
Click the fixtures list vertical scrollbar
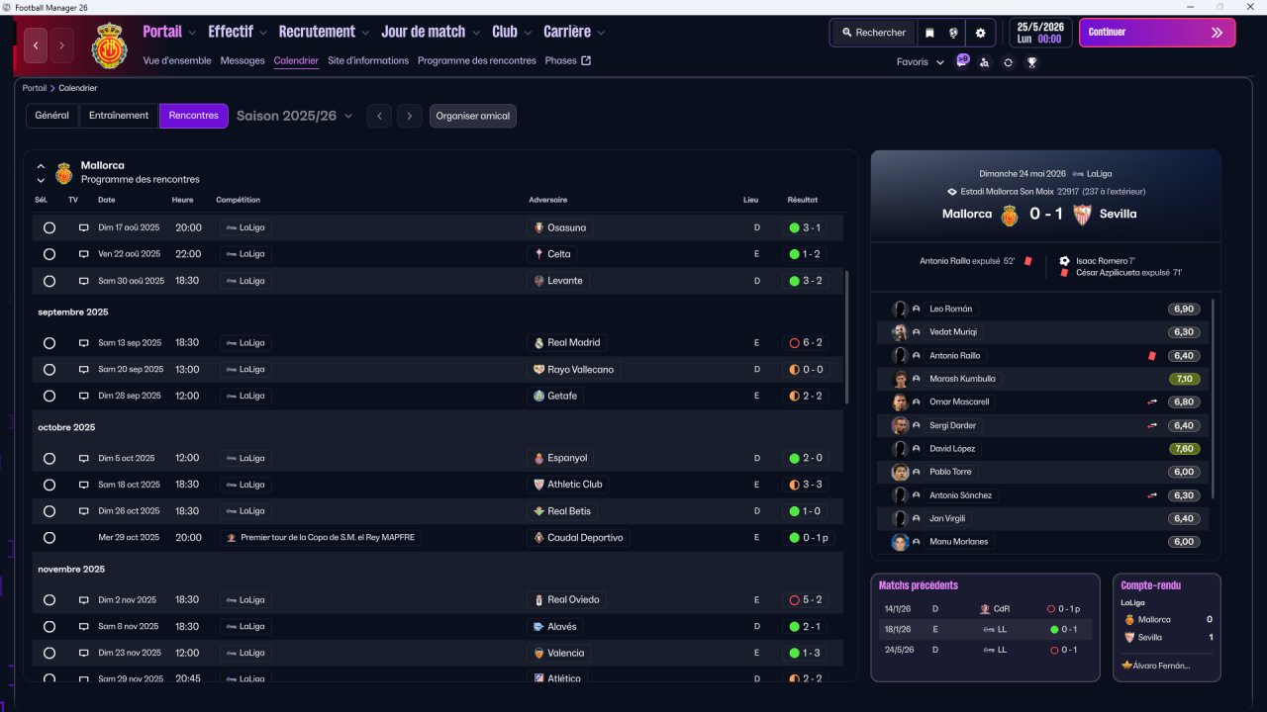coord(847,337)
